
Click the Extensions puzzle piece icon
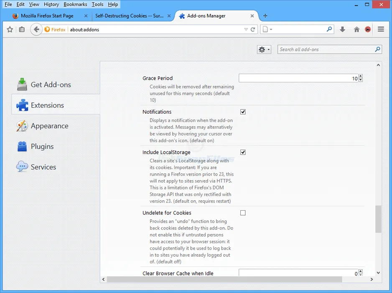point(22,105)
